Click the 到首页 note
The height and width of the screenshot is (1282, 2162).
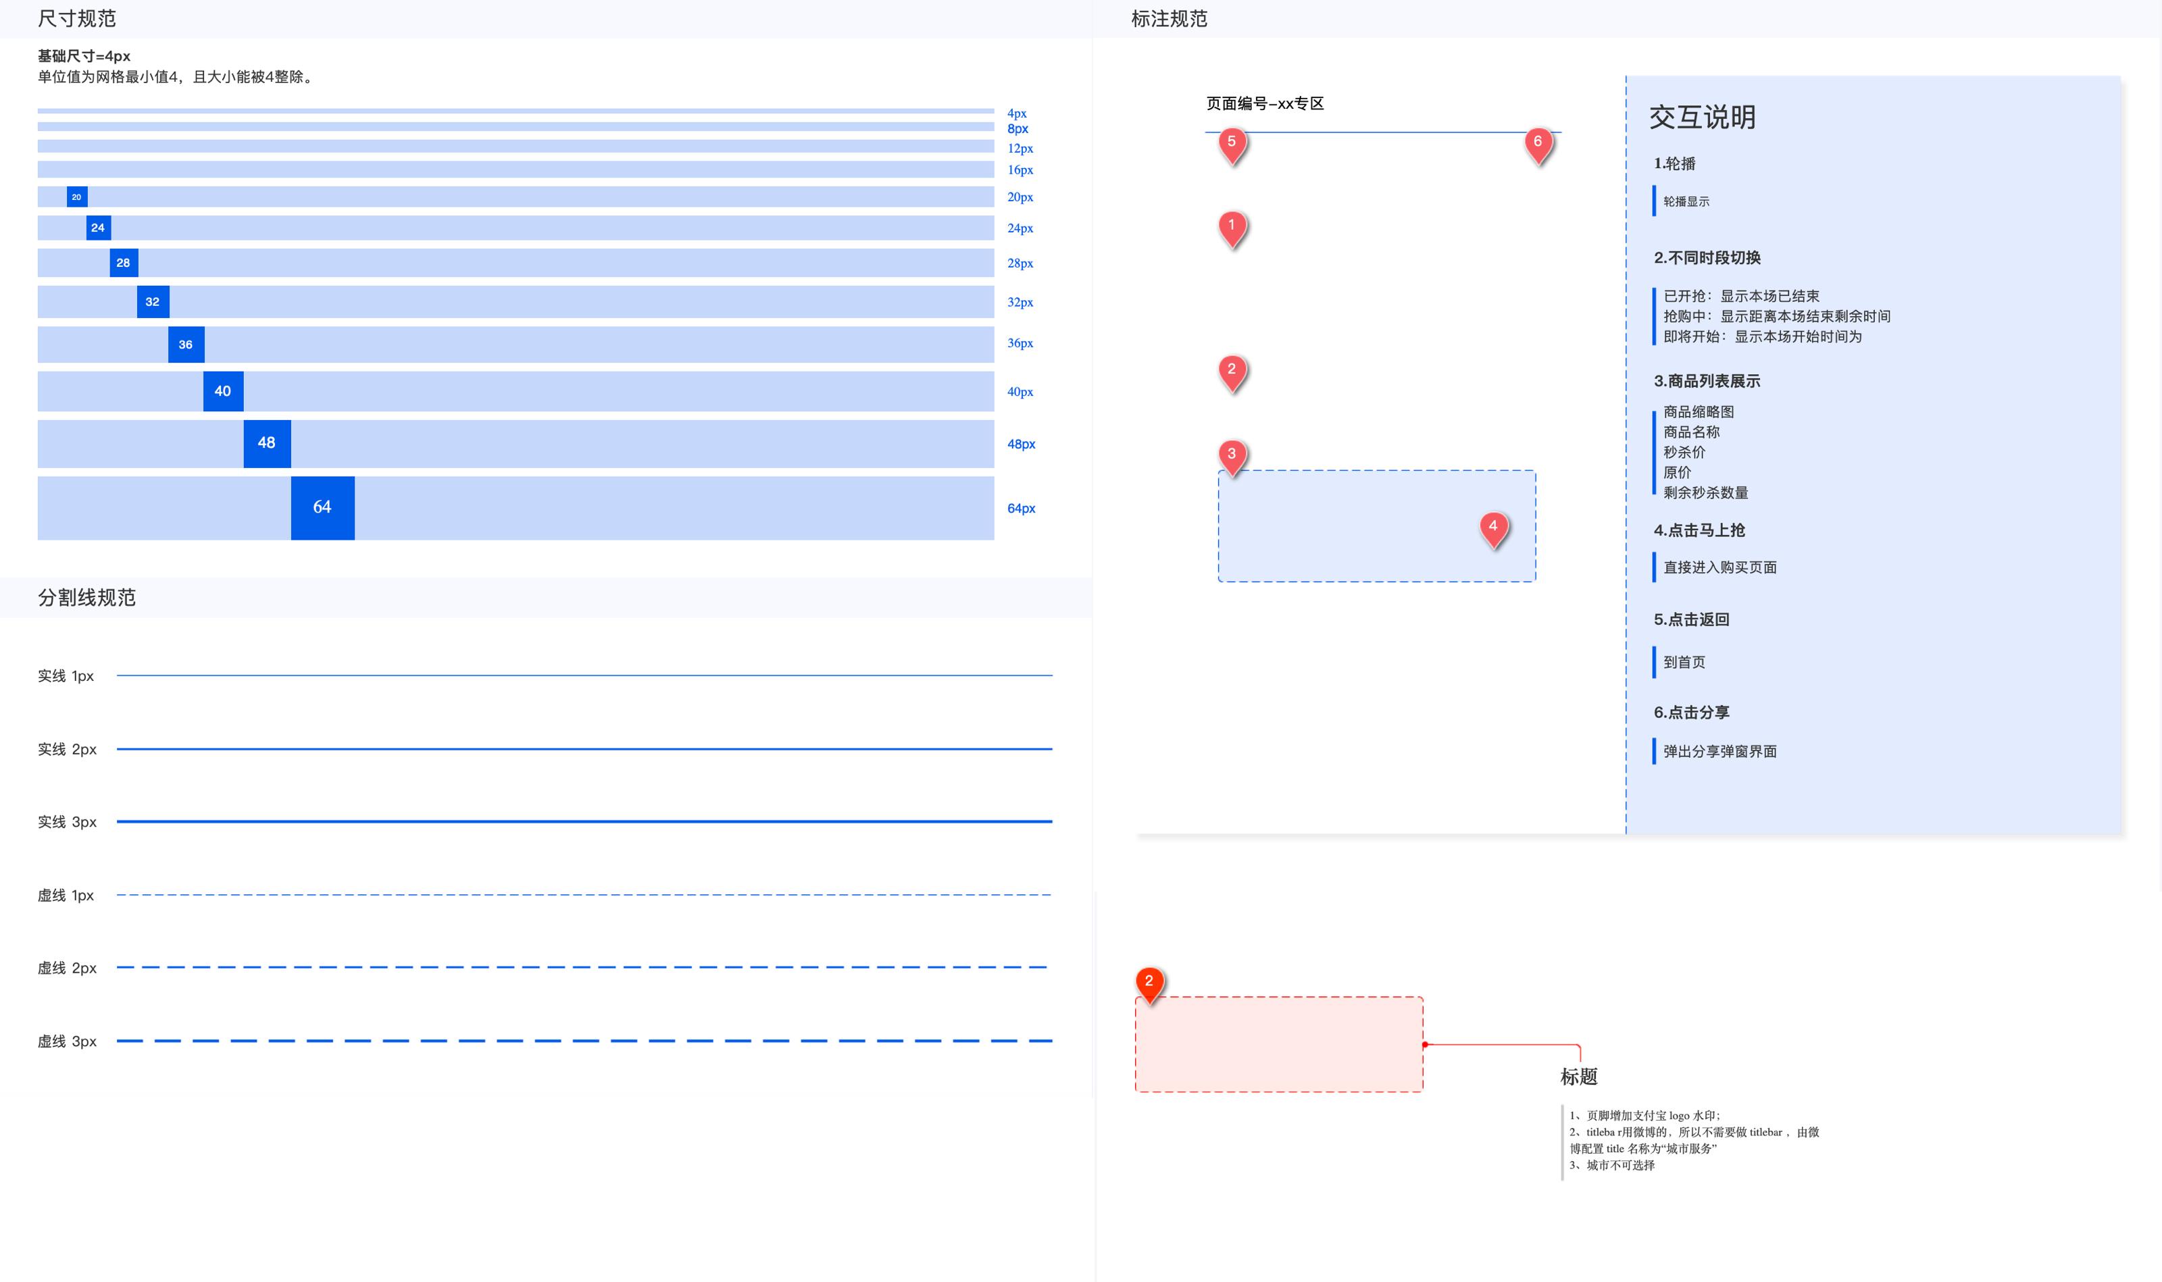click(1684, 662)
